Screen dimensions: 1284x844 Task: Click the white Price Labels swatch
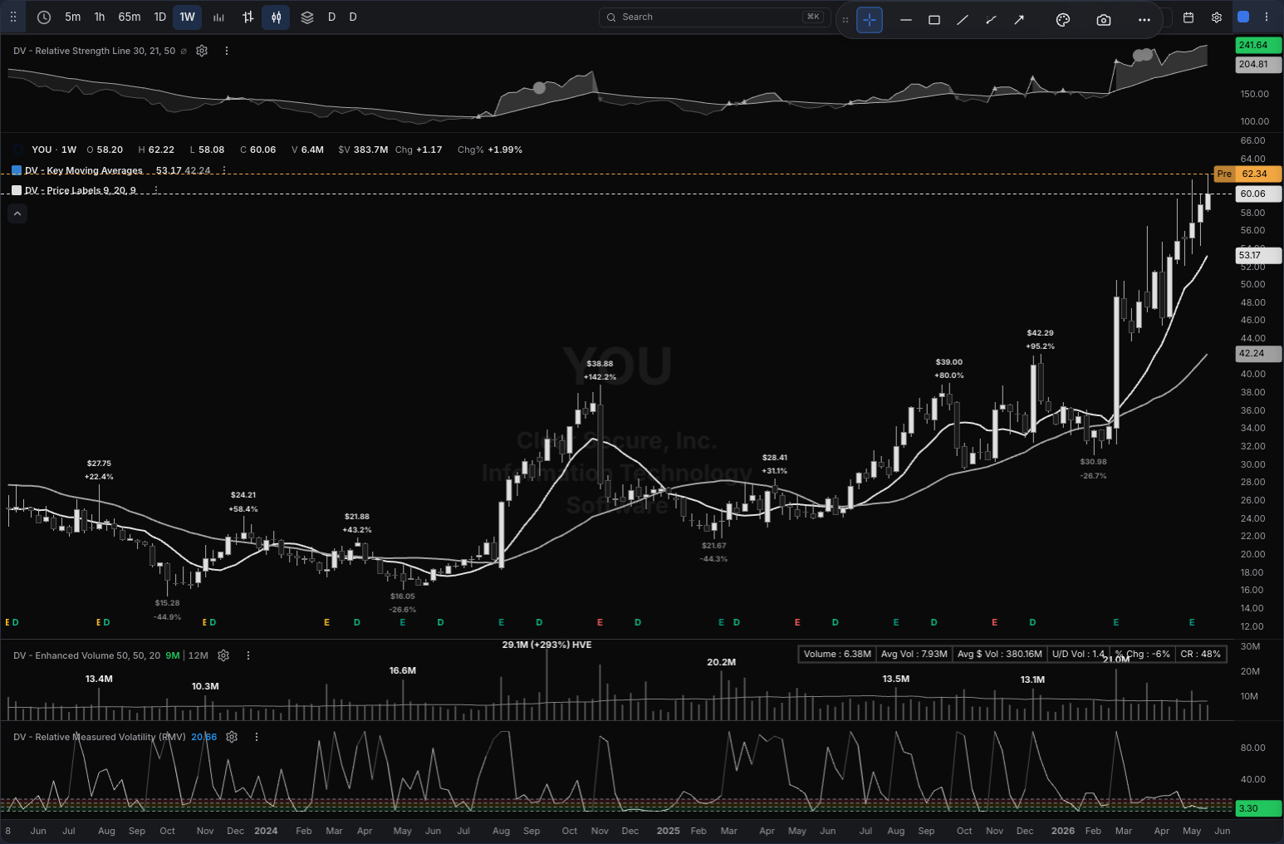tap(17, 190)
